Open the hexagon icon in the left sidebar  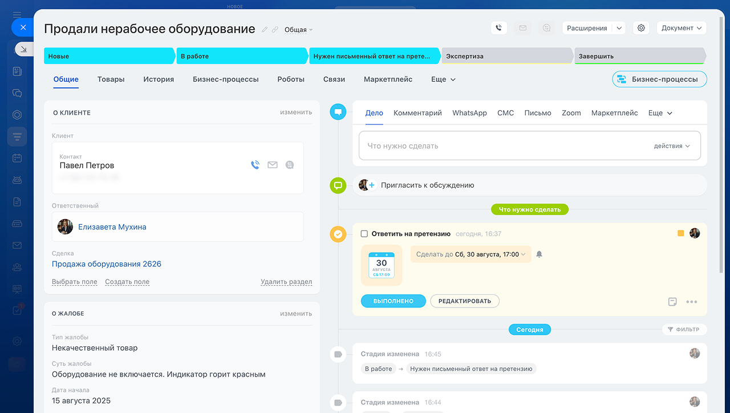click(x=17, y=115)
